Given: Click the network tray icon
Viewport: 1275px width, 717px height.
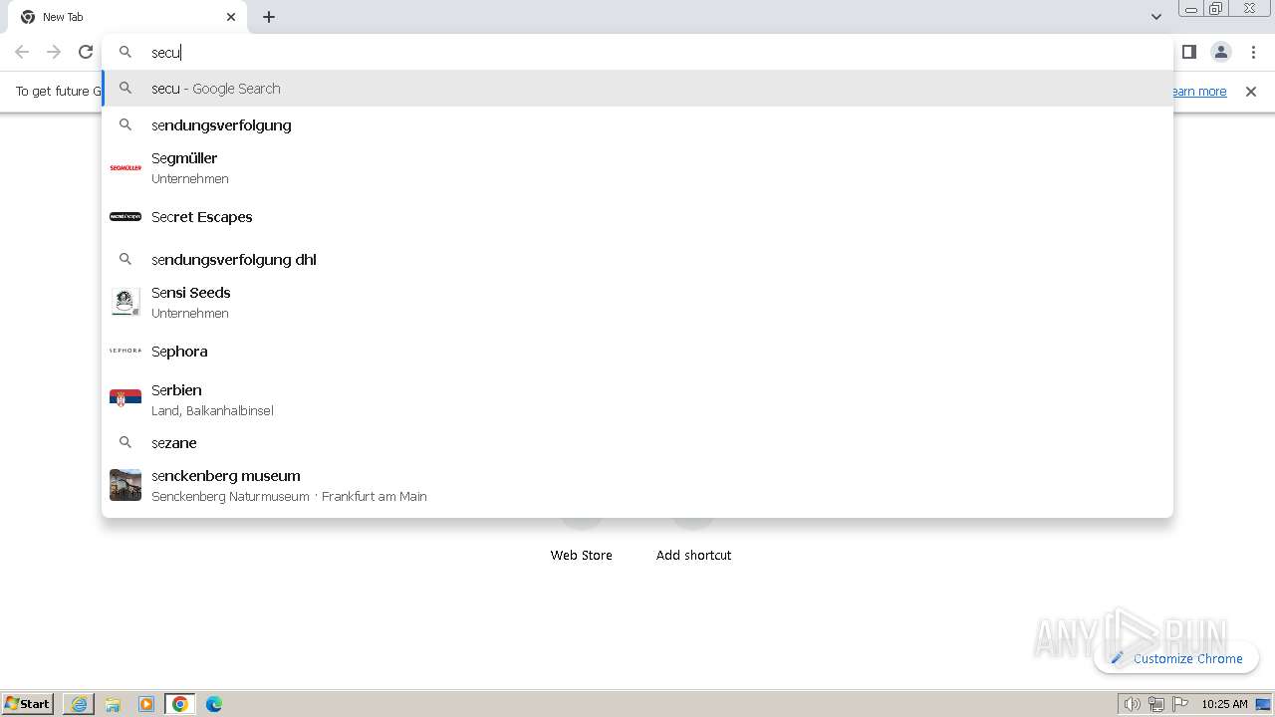Looking at the screenshot, I should point(1156,704).
